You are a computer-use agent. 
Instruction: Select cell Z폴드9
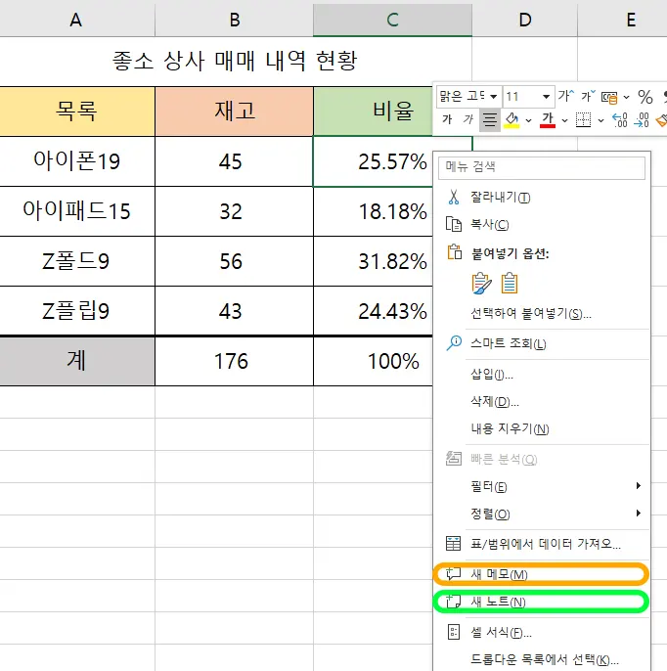tap(77, 261)
